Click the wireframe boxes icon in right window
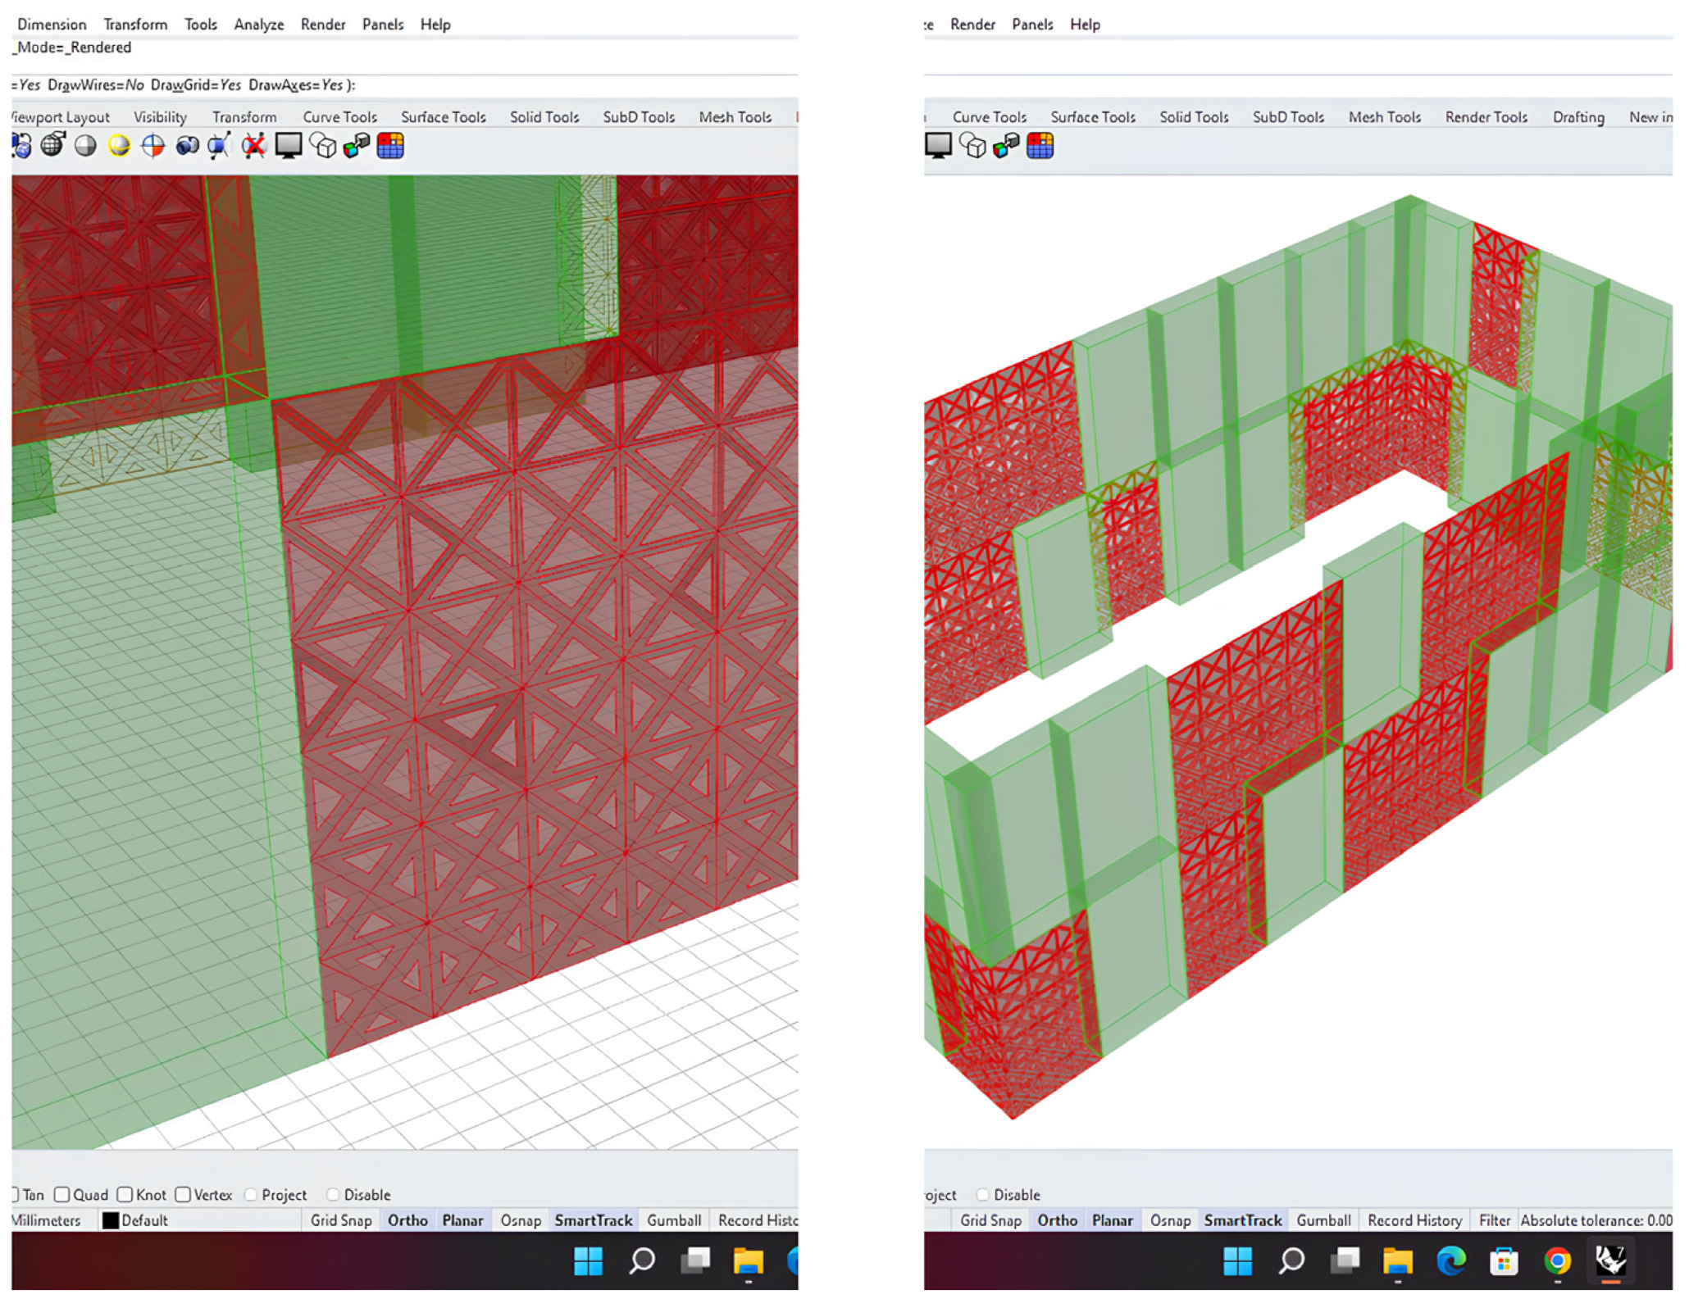The width and height of the screenshot is (1689, 1308). tap(973, 146)
